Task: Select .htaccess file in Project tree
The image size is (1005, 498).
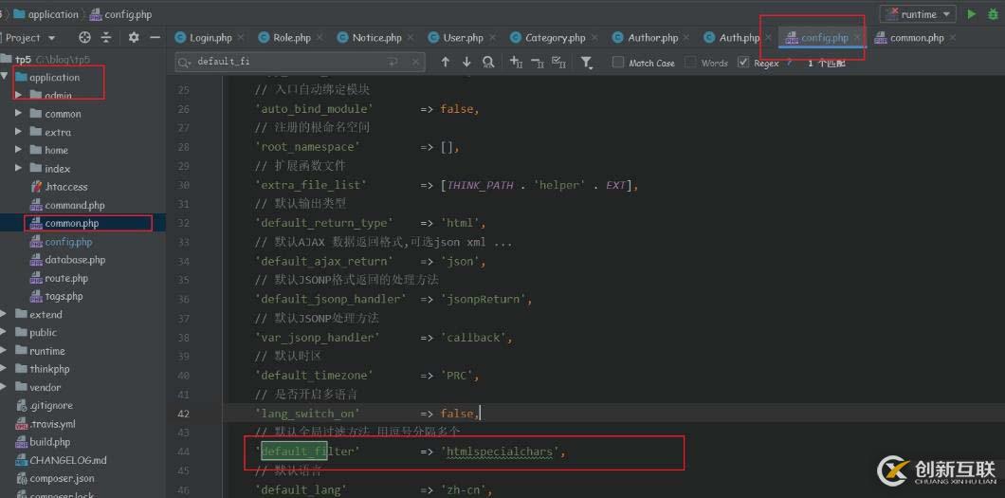Action: pos(66,187)
